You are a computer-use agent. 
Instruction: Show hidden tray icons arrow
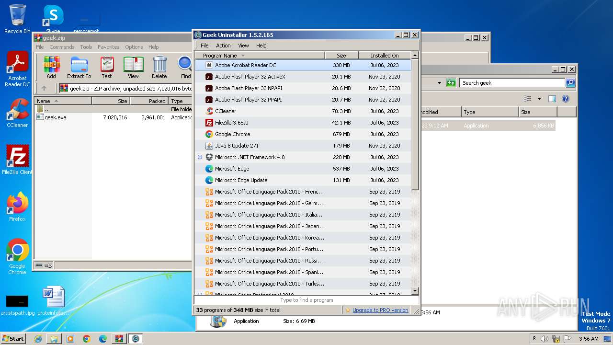(x=534, y=338)
